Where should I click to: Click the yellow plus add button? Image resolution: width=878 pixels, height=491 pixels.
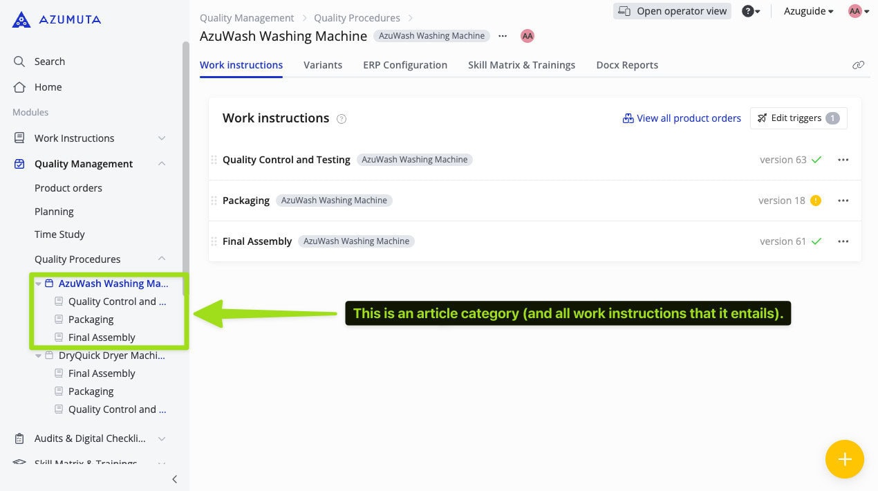(x=844, y=459)
